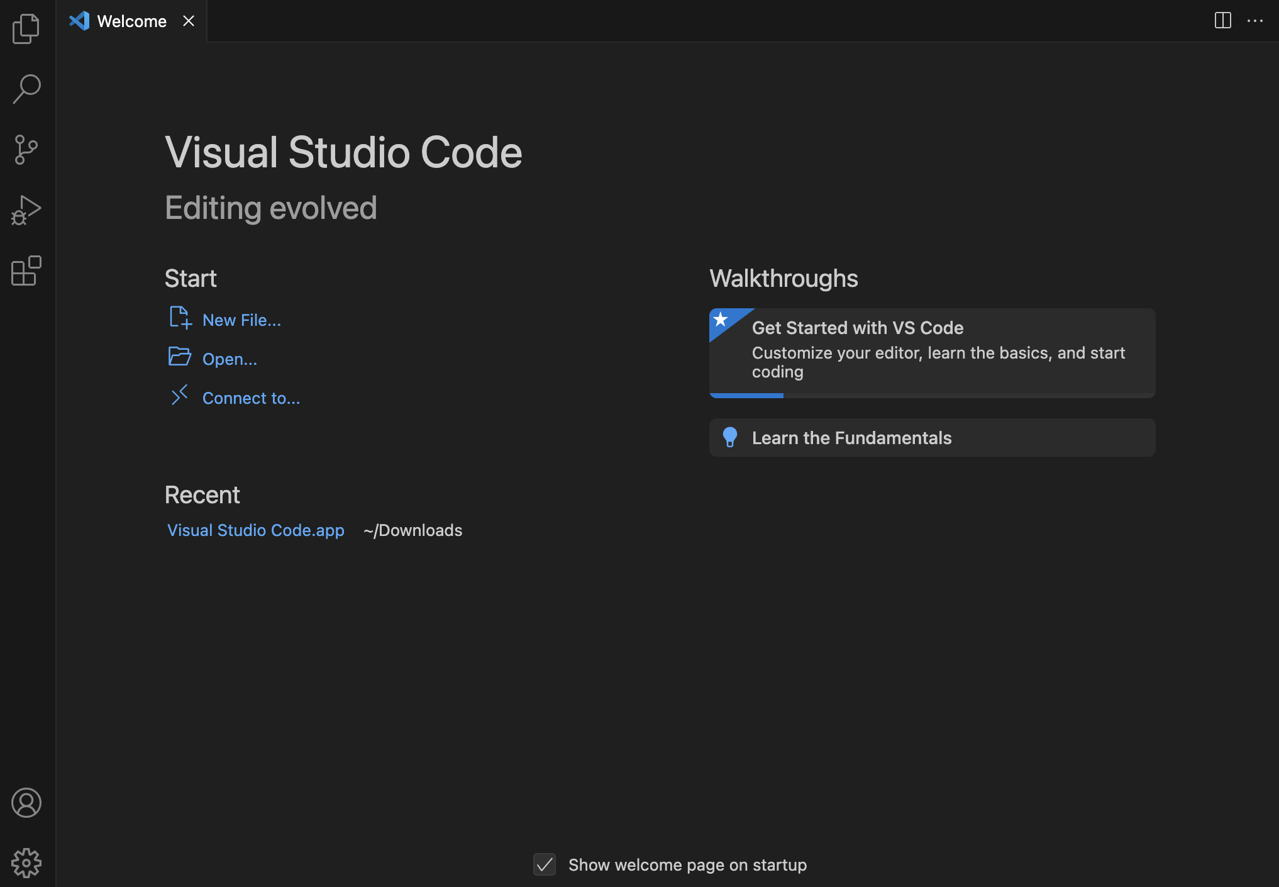Image resolution: width=1279 pixels, height=887 pixels.
Task: Click the remote icon beside Connect to
Action: [180, 396]
